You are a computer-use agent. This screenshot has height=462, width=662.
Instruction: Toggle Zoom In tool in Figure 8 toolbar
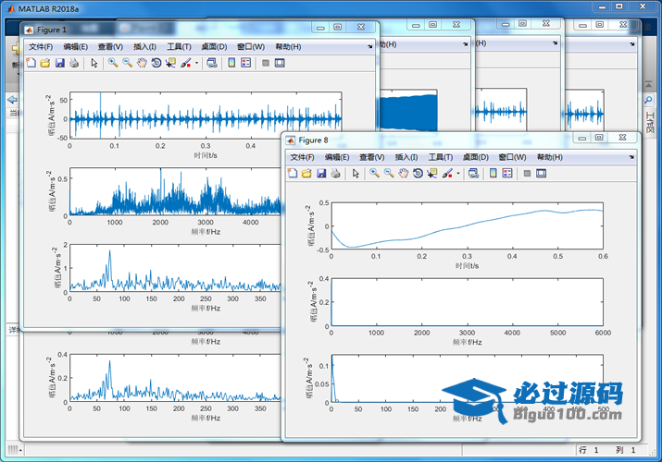coord(374,174)
